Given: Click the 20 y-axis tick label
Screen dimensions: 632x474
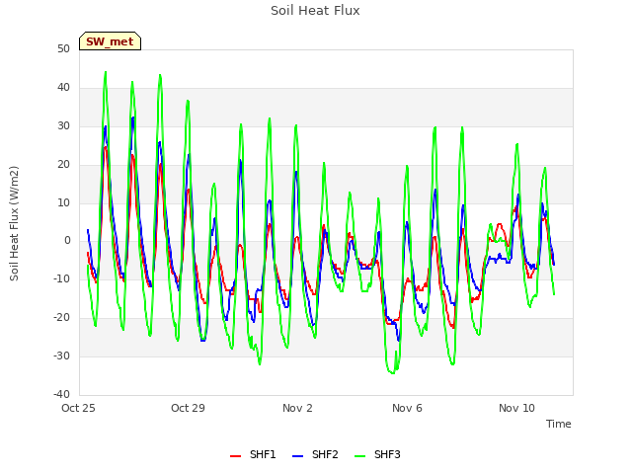Looking at the screenshot, I should click(x=63, y=165).
